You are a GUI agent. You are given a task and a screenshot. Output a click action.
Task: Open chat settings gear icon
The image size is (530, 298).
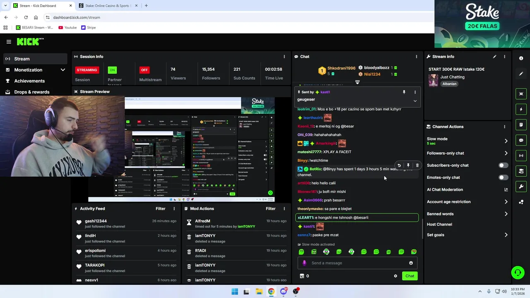pyautogui.click(x=395, y=276)
